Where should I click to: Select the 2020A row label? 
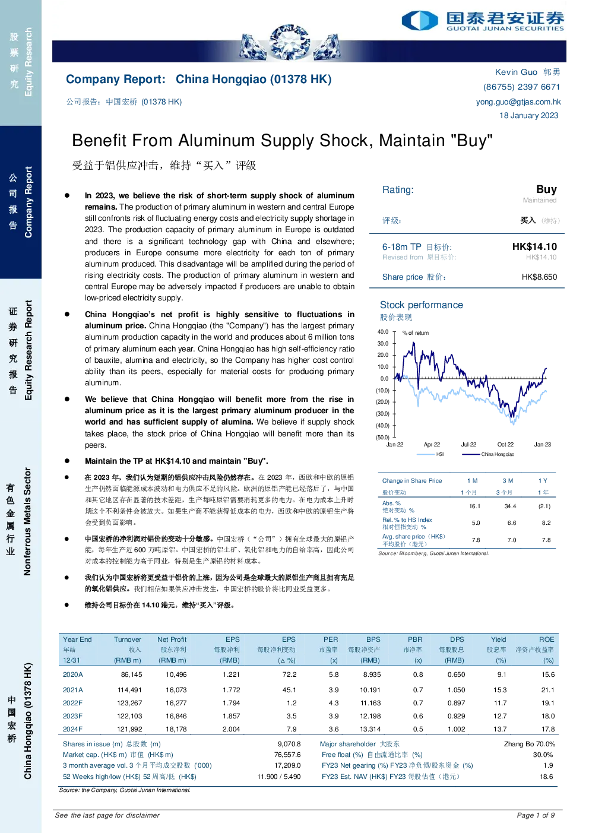pos(73,674)
